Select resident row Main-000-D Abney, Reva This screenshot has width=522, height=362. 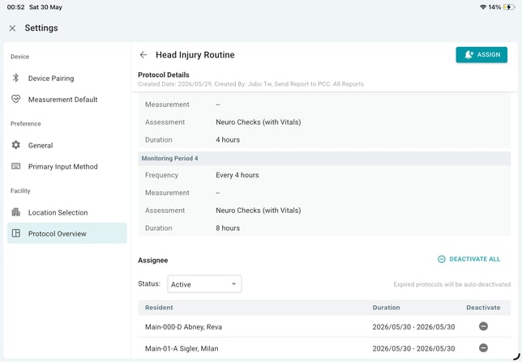point(324,326)
